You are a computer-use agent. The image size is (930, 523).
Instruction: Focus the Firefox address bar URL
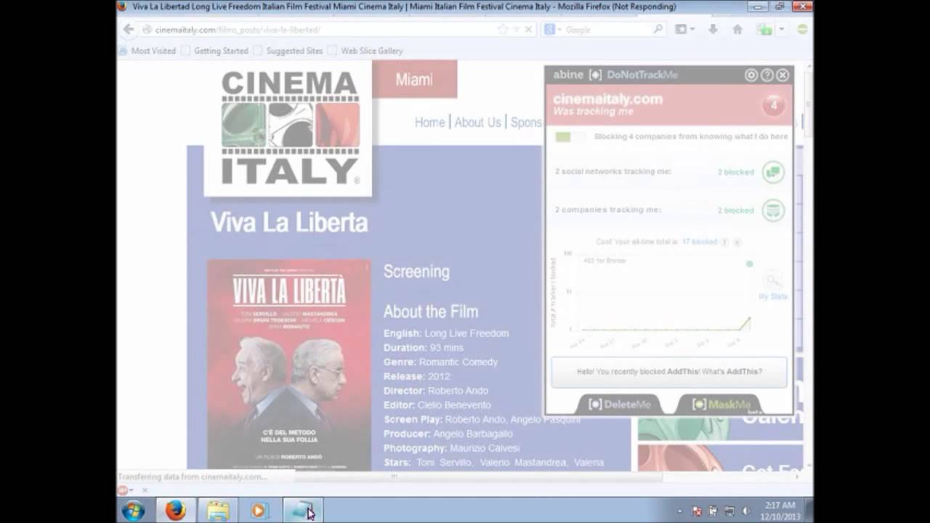coord(320,30)
